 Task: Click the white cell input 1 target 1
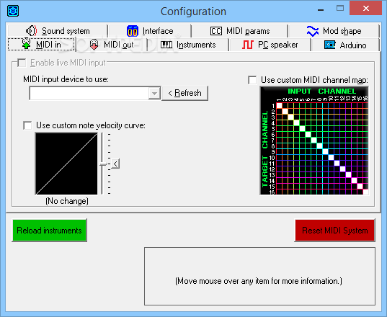point(280,106)
